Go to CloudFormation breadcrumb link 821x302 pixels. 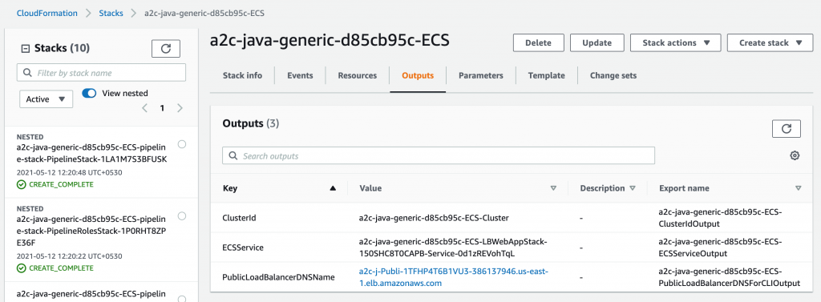tap(47, 13)
